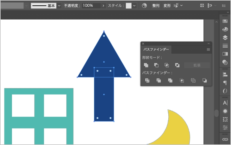Click the Recolor Artwork color wheel icon

(144, 6)
